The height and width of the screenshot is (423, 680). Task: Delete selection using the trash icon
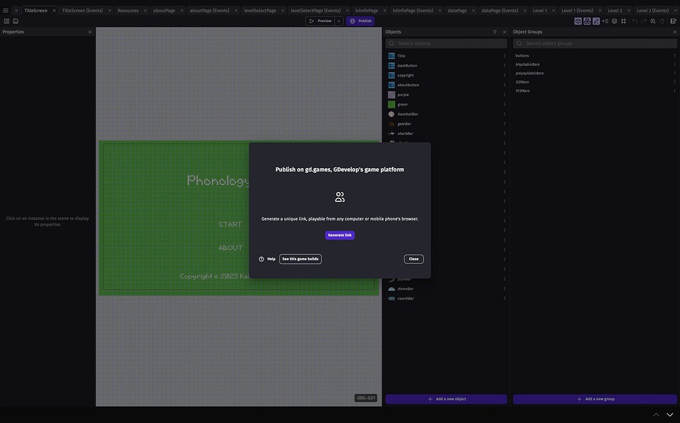pyautogui.click(x=660, y=21)
